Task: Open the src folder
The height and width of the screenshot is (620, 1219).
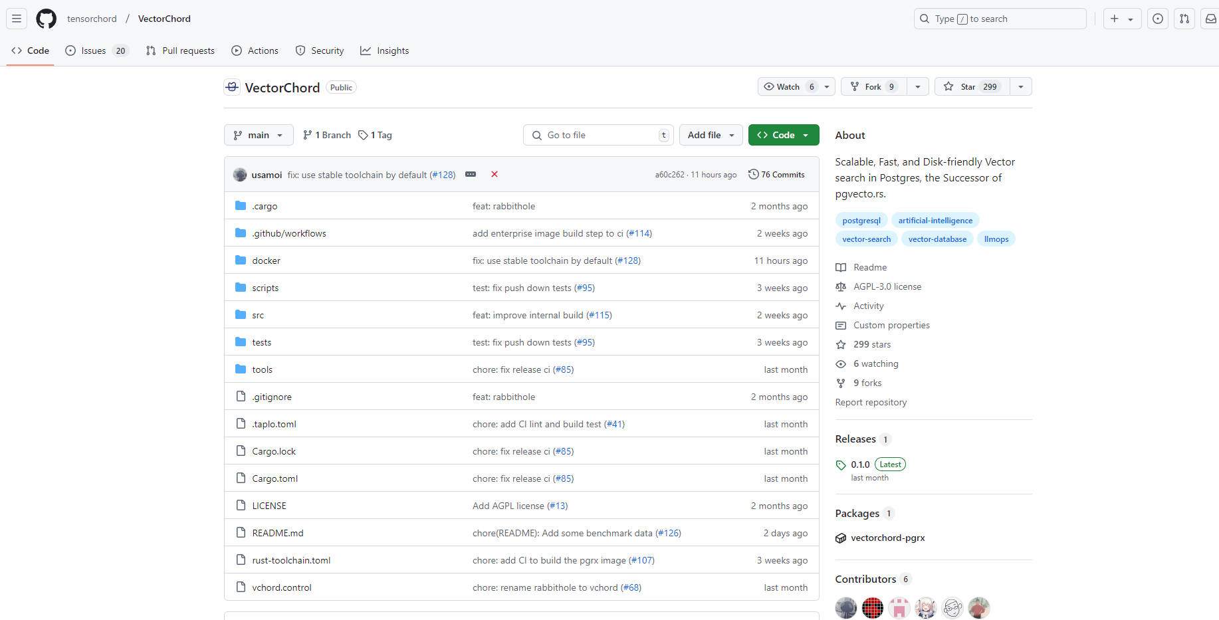Action: [x=258, y=315]
